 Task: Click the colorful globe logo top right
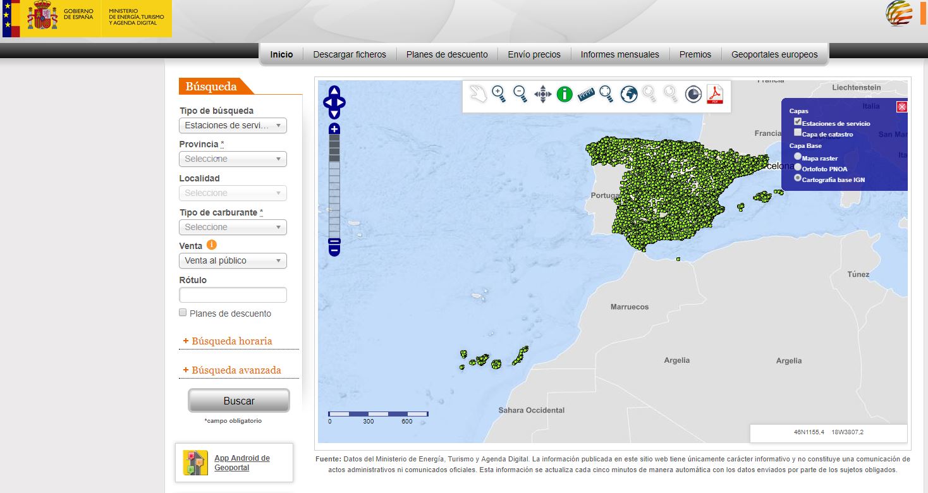click(x=899, y=13)
